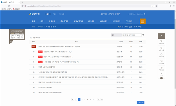Open the 제목 search type dropdown
Viewport: 176px width, 106px height.
click(x=116, y=35)
